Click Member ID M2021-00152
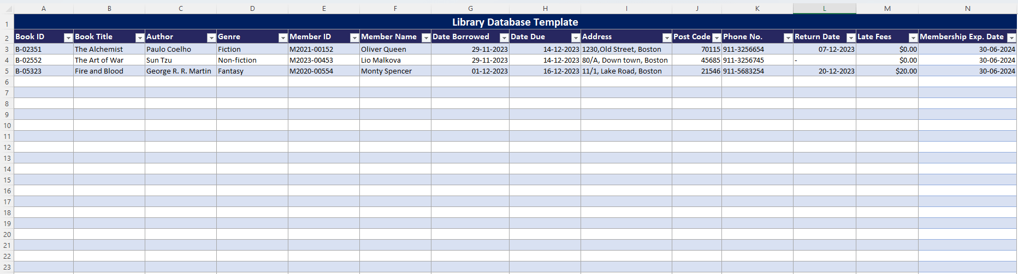This screenshot has height=274, width=1018. (x=324, y=49)
